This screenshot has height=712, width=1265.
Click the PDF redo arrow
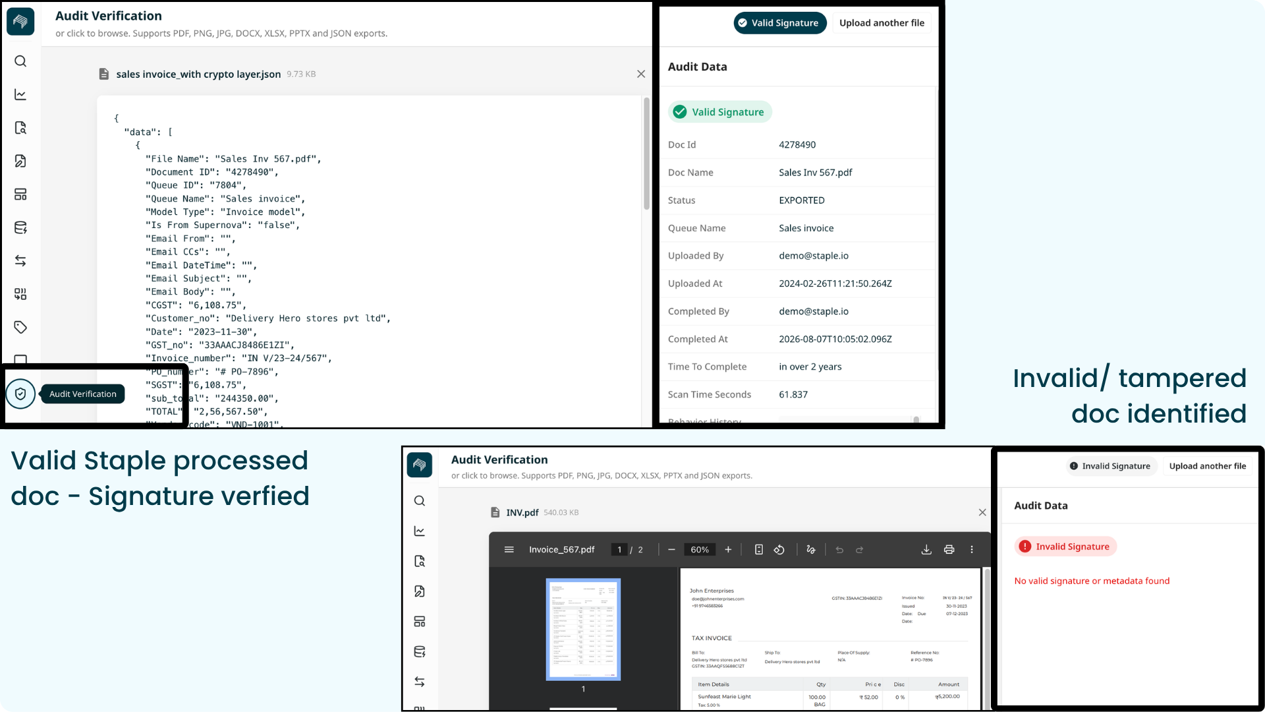tap(860, 550)
